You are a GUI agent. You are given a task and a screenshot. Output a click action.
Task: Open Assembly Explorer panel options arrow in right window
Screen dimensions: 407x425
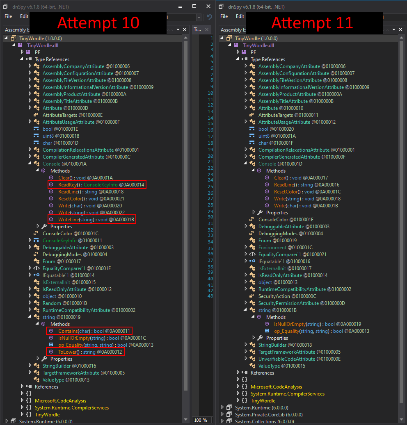coord(394,30)
